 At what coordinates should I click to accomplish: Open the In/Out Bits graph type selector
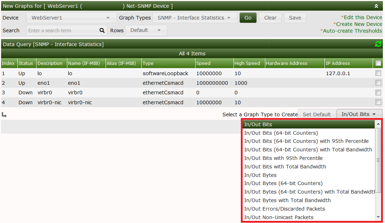point(359,114)
